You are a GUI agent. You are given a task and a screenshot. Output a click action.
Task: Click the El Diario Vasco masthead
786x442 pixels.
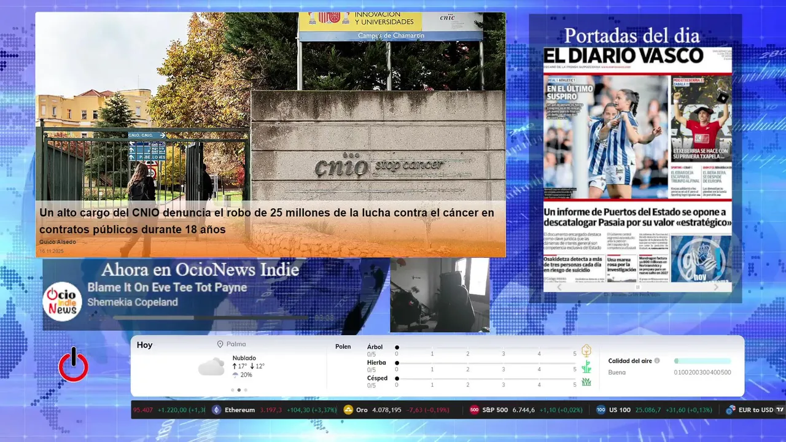click(x=623, y=55)
